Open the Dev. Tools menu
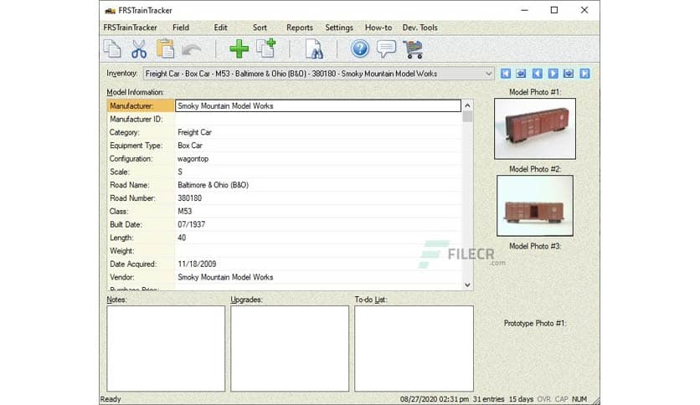 (x=419, y=28)
